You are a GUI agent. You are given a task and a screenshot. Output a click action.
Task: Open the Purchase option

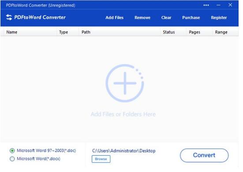tap(191, 18)
